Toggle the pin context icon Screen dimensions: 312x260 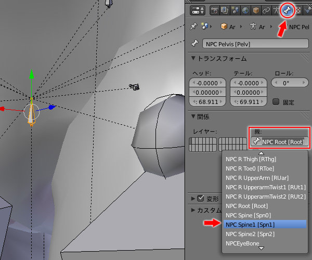point(193,26)
